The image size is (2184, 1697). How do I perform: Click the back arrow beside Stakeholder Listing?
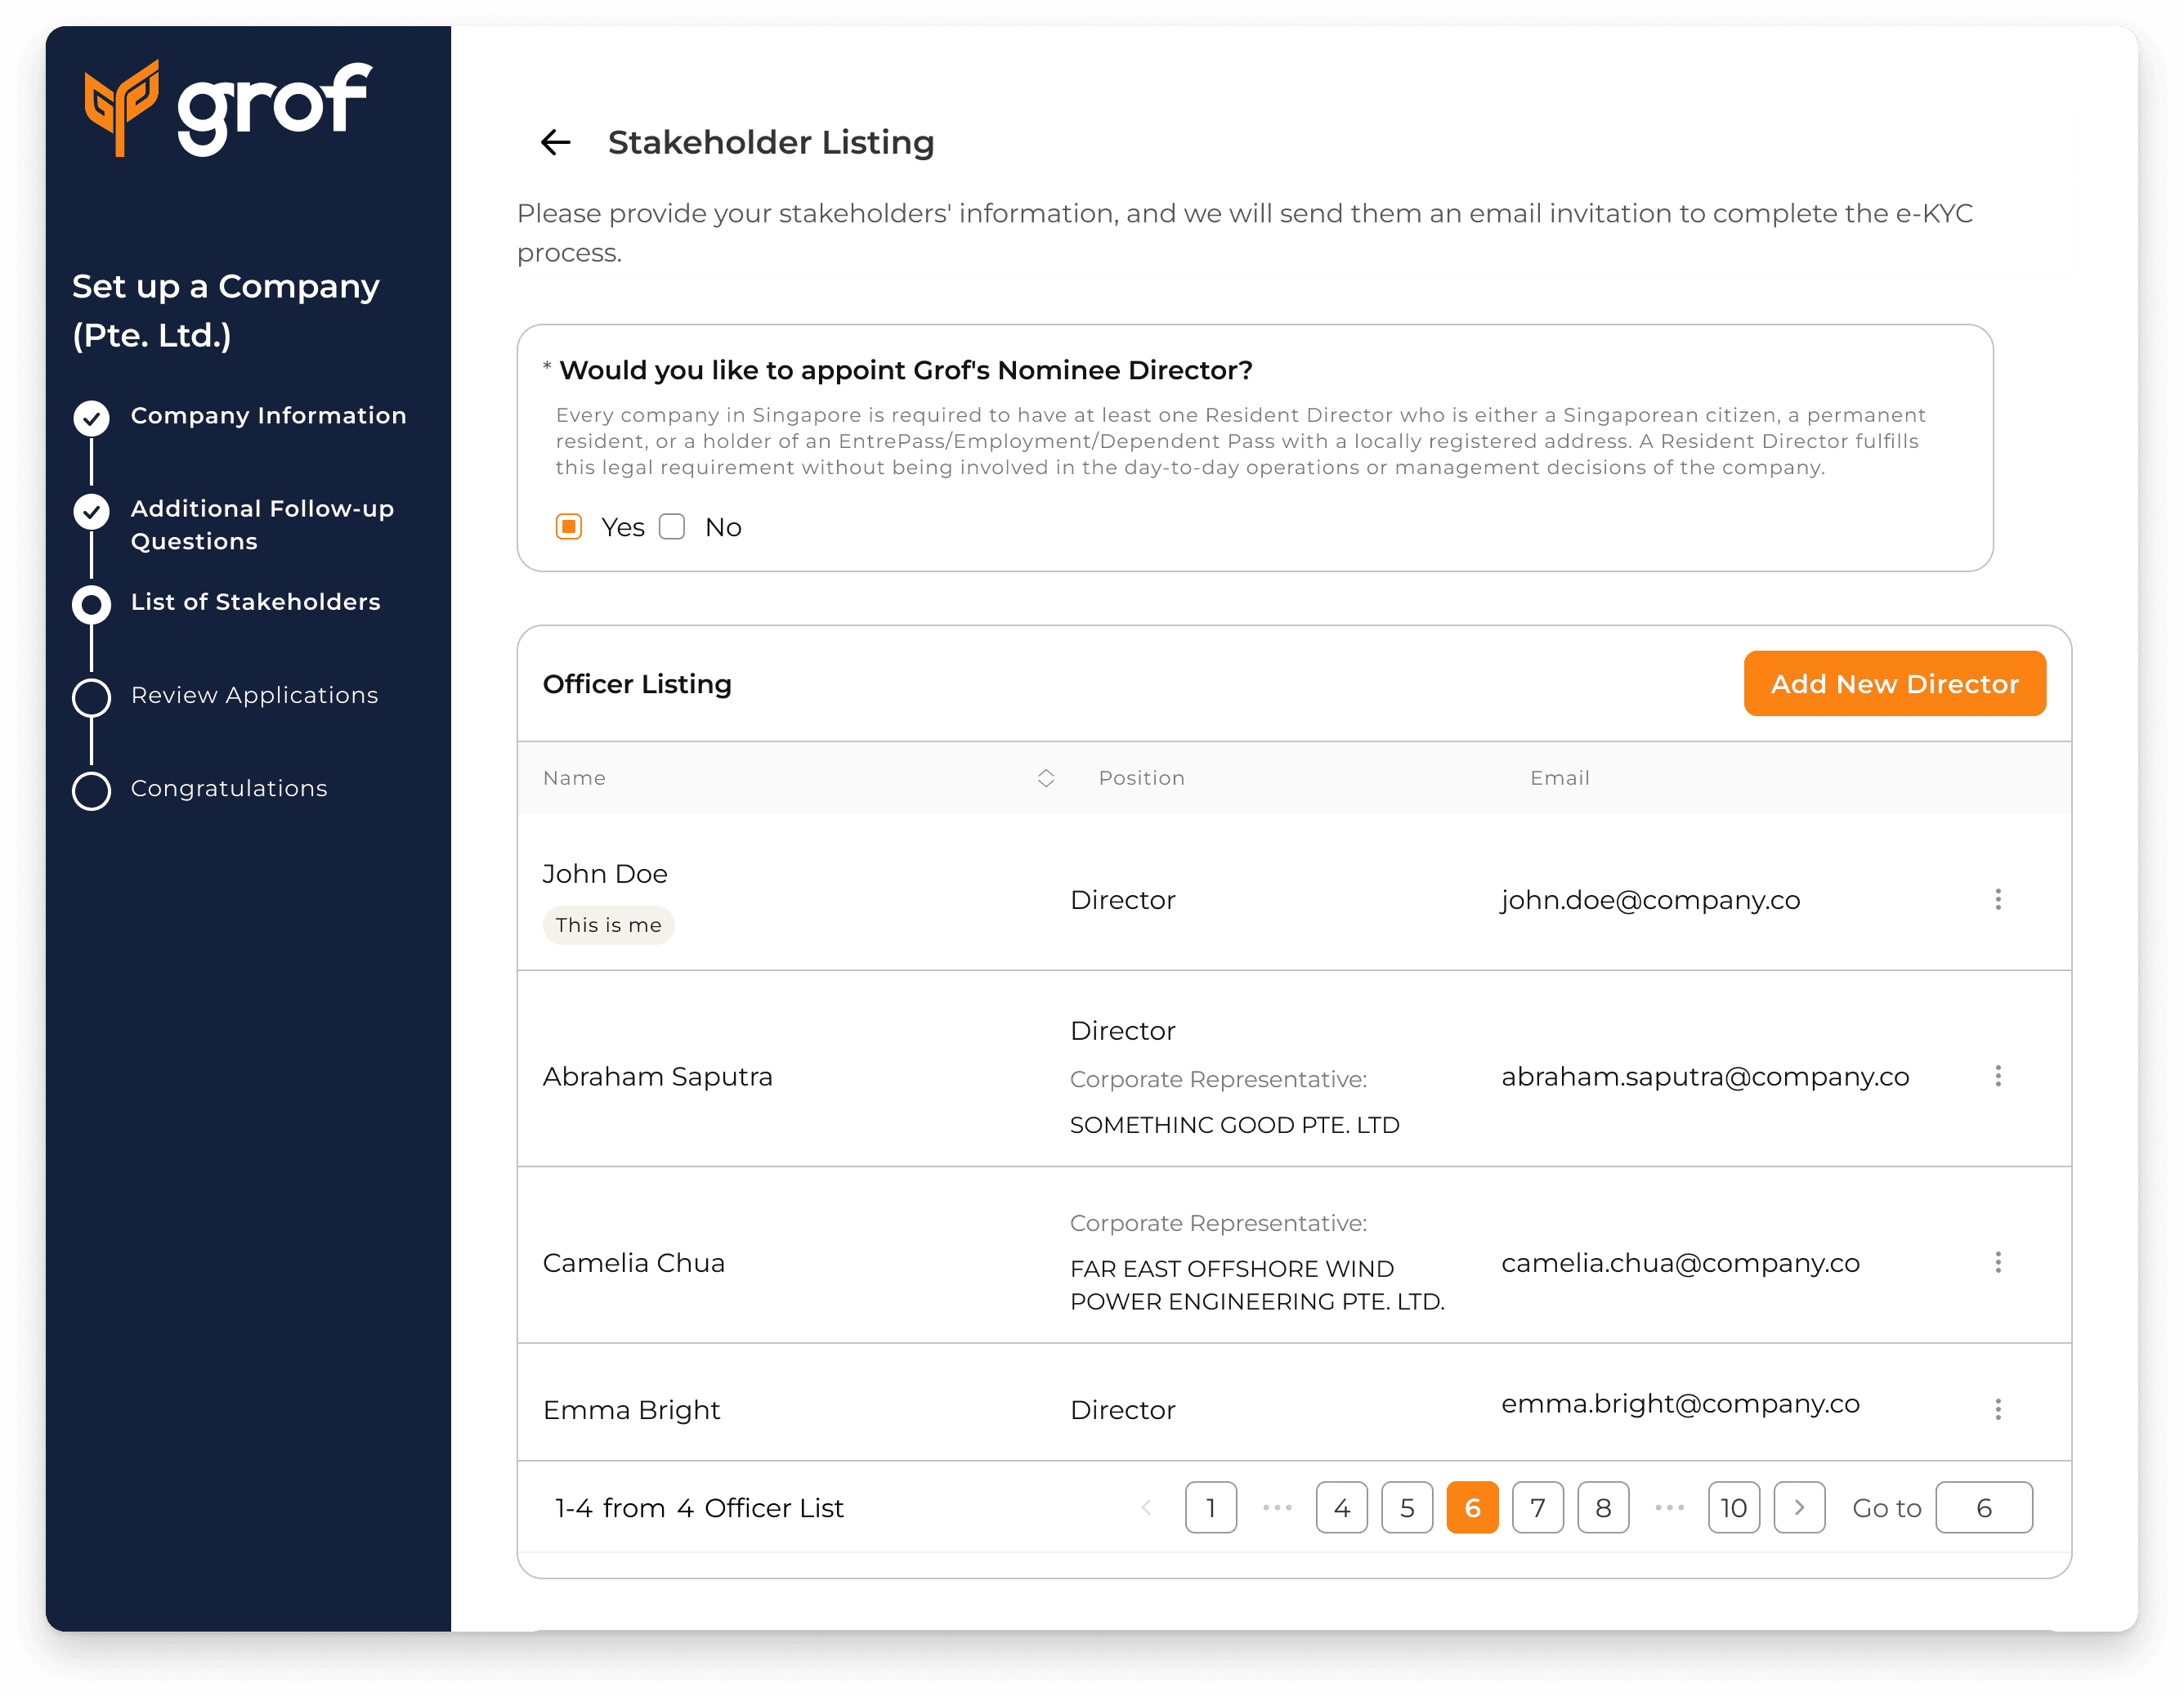[556, 142]
